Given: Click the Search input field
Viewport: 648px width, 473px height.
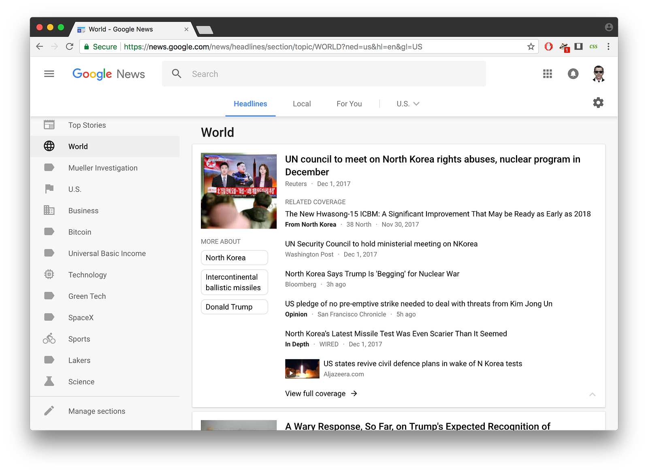Looking at the screenshot, I should pyautogui.click(x=324, y=74).
